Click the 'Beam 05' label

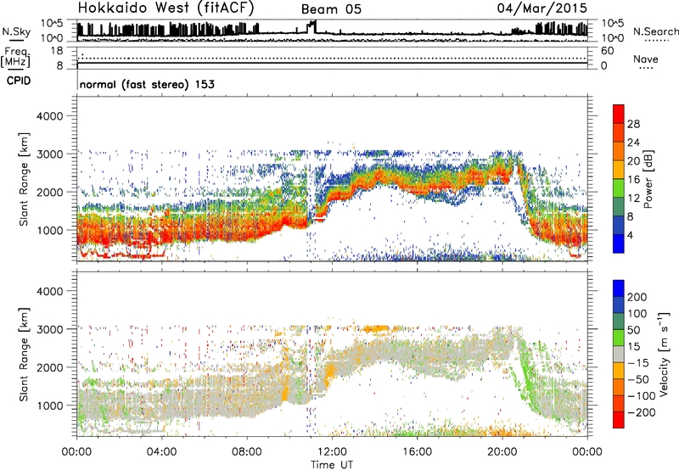pyautogui.click(x=331, y=9)
